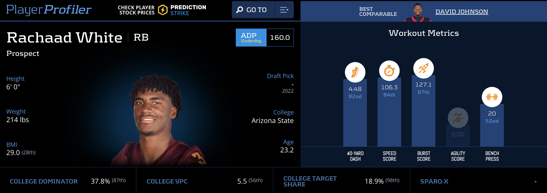
Task: Go to PlayerProfiler home logo
Action: [49, 10]
